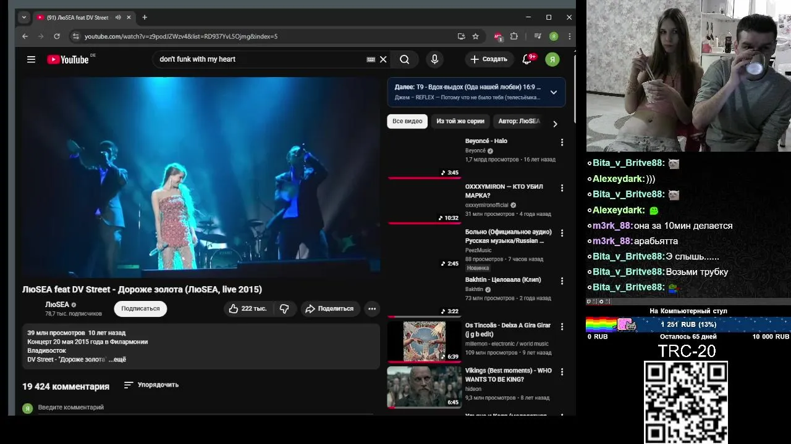Open YouTube notifications bell
This screenshot has height=444, width=791.
point(527,59)
